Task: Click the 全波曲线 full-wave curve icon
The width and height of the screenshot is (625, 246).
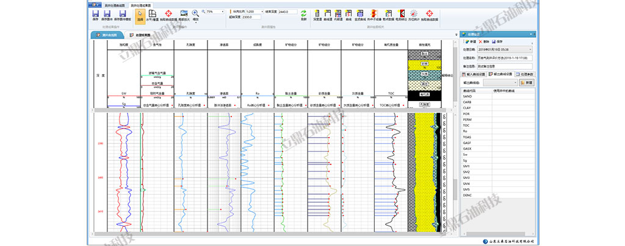Action: tap(360, 15)
